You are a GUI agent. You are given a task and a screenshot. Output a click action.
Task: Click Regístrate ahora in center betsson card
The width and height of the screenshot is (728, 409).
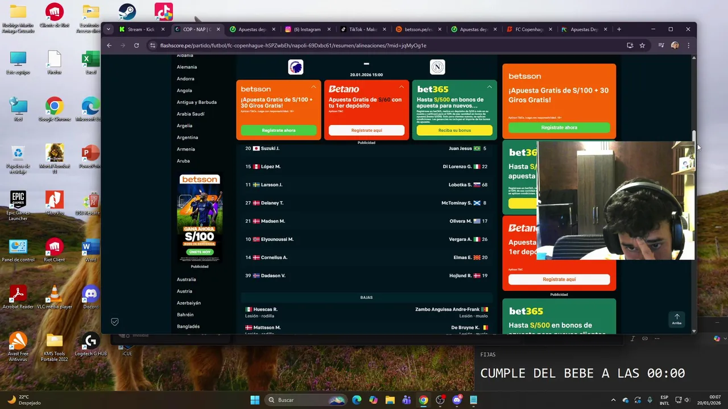point(278,130)
